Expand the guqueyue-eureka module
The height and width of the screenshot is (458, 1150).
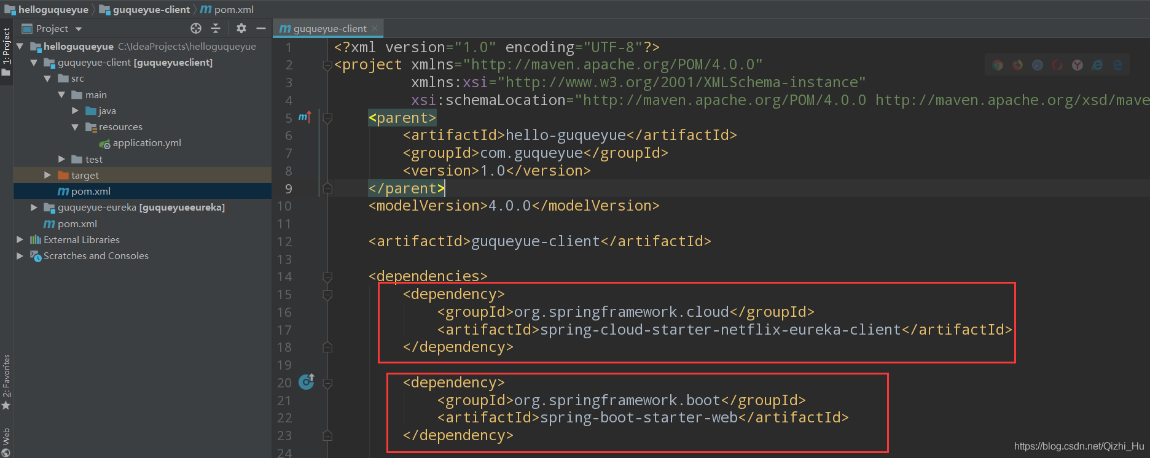click(x=34, y=208)
